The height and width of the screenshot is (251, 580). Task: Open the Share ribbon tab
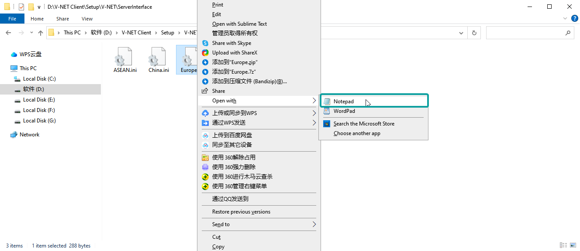click(62, 19)
